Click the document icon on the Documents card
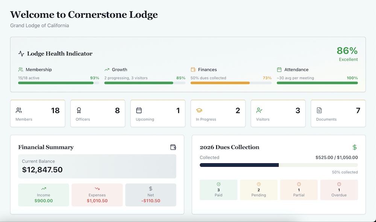The width and height of the screenshot is (376, 222). tap(319, 110)
